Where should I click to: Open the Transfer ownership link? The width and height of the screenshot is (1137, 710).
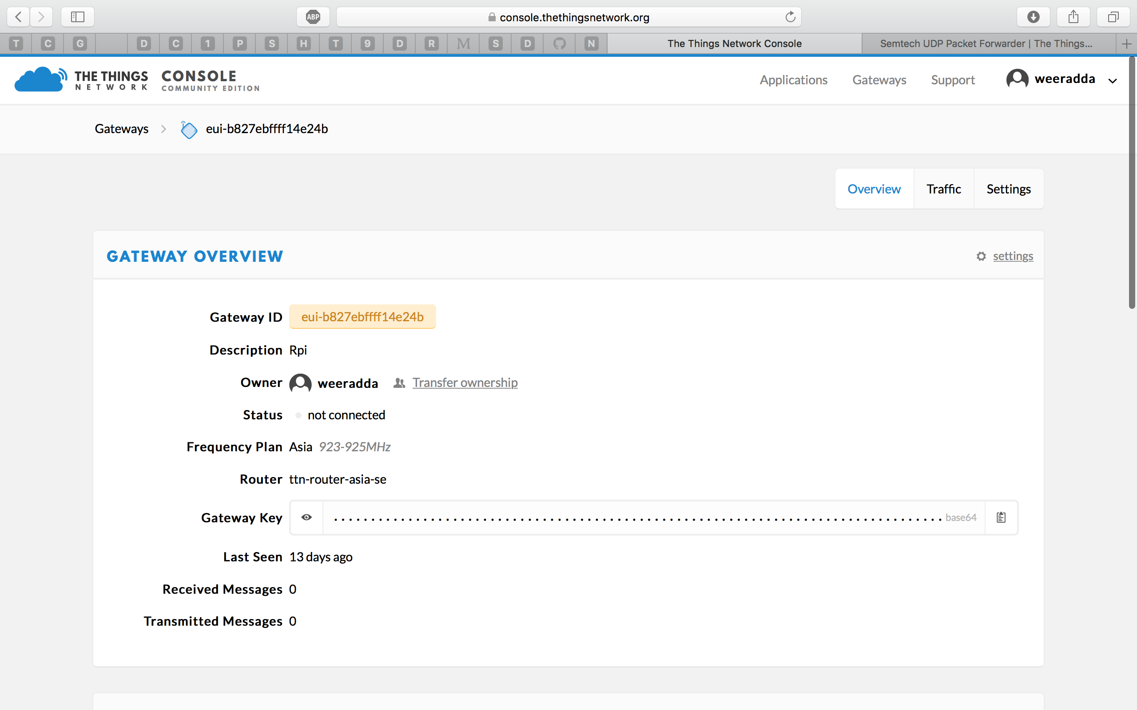(465, 382)
